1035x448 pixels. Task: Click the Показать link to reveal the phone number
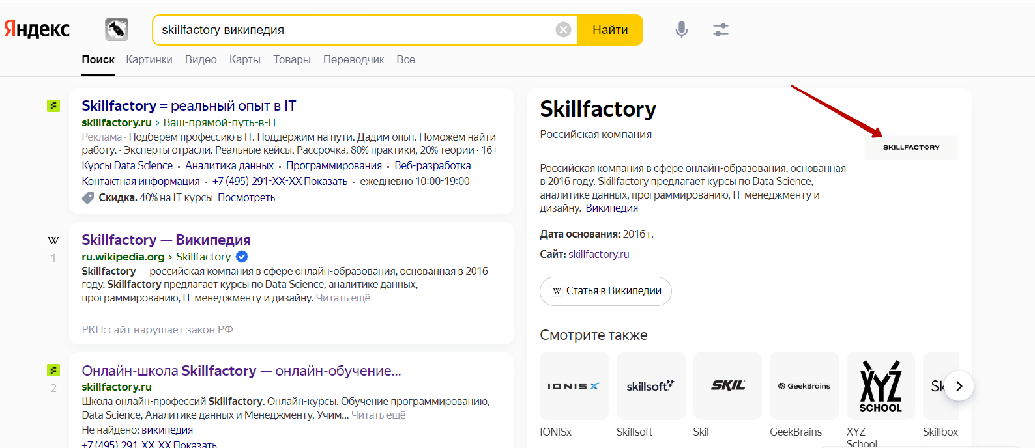(325, 181)
